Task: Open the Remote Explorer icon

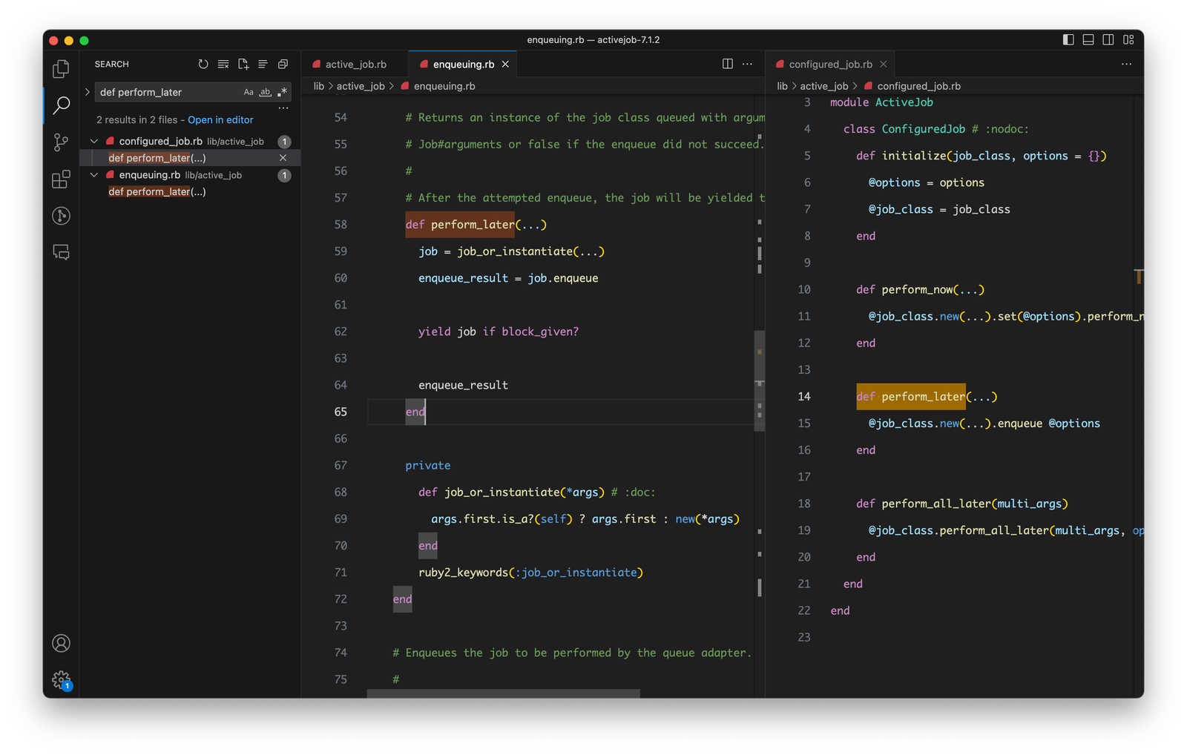Action: tap(60, 216)
